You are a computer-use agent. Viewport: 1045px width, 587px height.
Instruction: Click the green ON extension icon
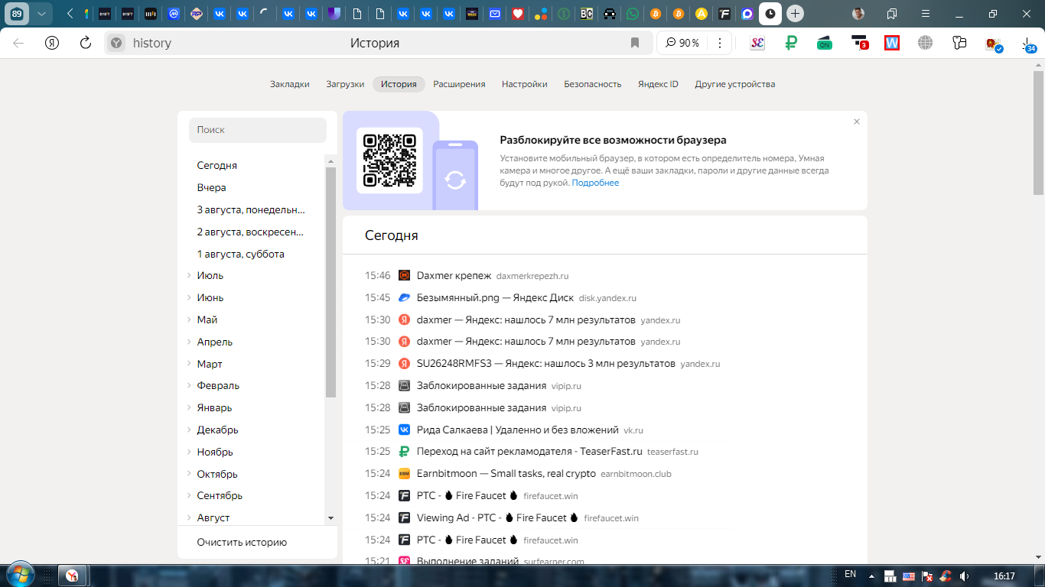(x=825, y=43)
